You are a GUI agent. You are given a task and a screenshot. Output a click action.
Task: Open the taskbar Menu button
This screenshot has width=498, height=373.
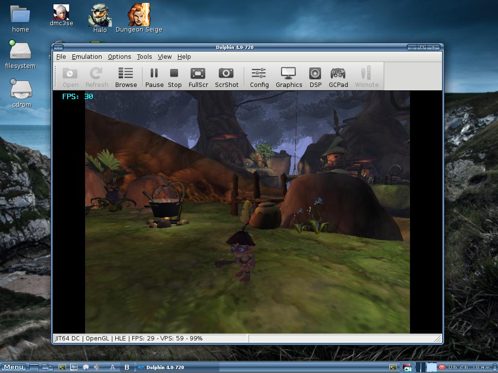[x=13, y=367]
